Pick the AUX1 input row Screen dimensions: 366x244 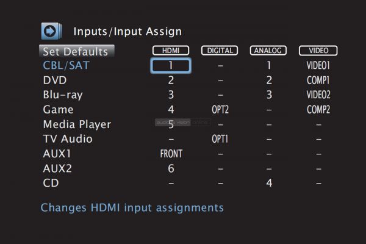(58, 153)
